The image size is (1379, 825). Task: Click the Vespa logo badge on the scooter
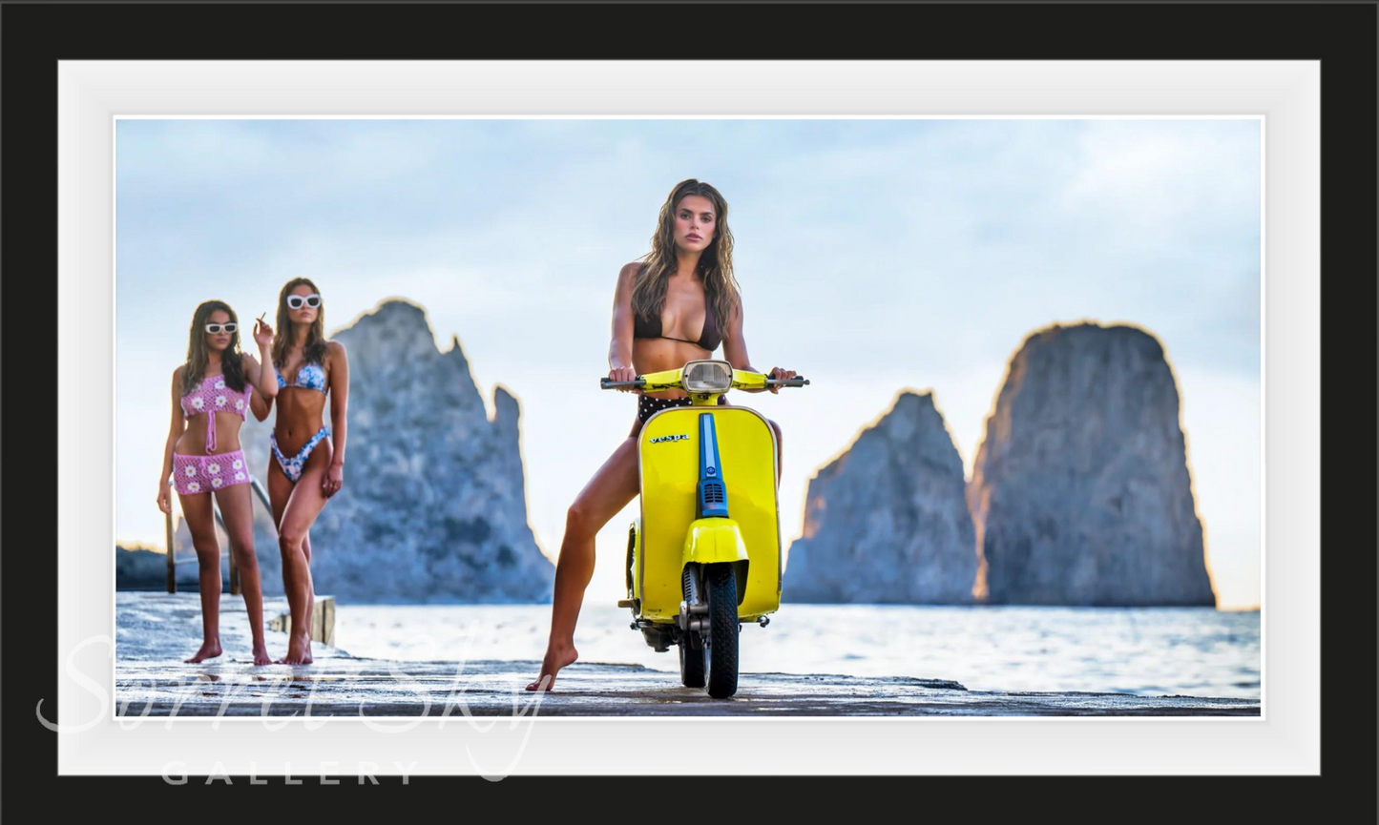point(669,439)
